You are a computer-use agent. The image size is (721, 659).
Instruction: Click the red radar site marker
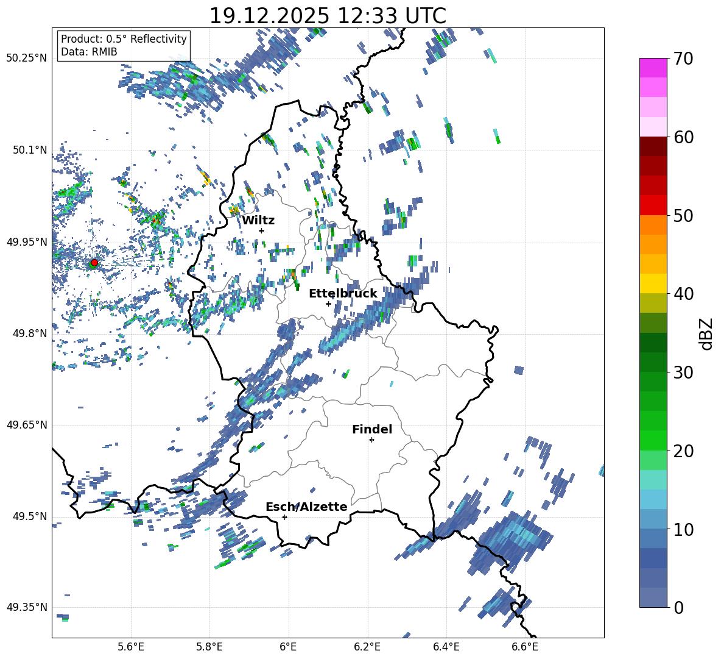coord(94,262)
